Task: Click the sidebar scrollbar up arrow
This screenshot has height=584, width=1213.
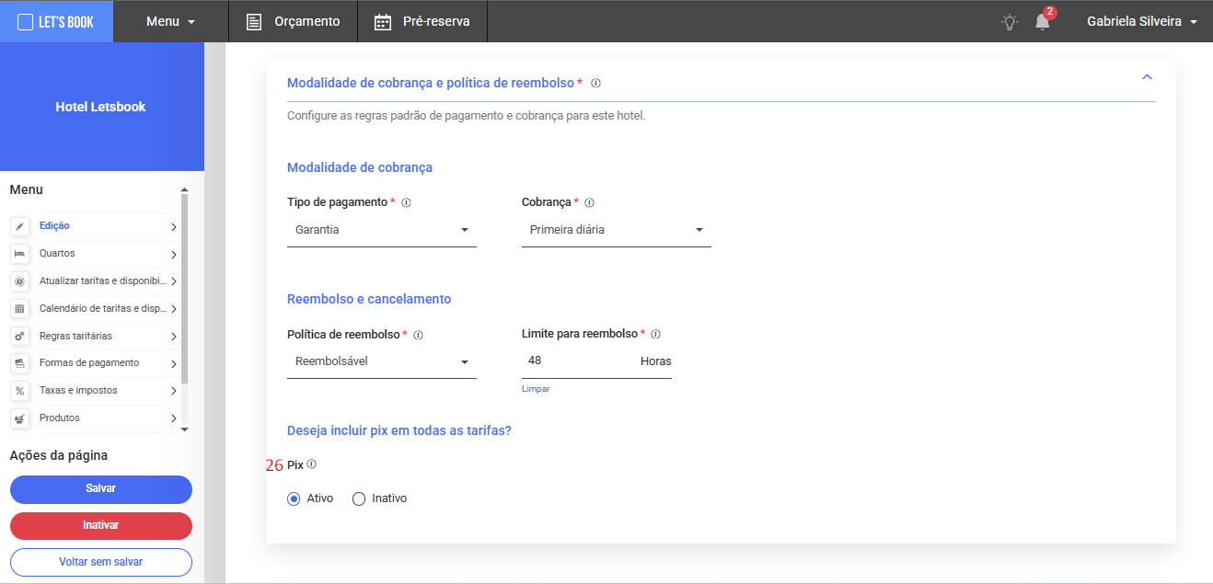Action: (x=184, y=189)
